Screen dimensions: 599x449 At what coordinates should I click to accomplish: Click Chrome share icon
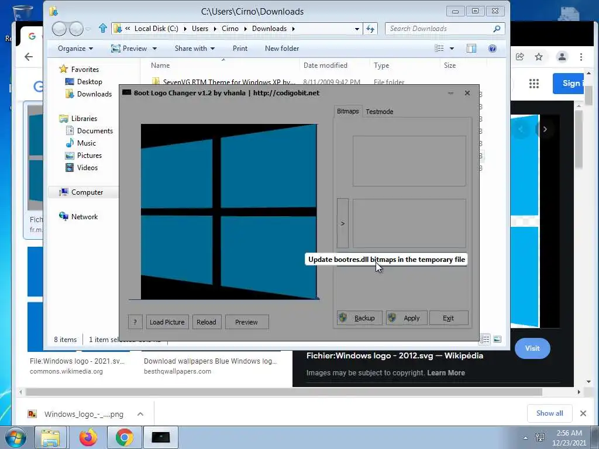pos(519,57)
